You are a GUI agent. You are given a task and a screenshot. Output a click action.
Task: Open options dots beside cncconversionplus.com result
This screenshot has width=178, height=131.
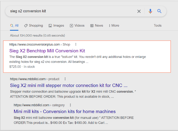click(x=76, y=44)
